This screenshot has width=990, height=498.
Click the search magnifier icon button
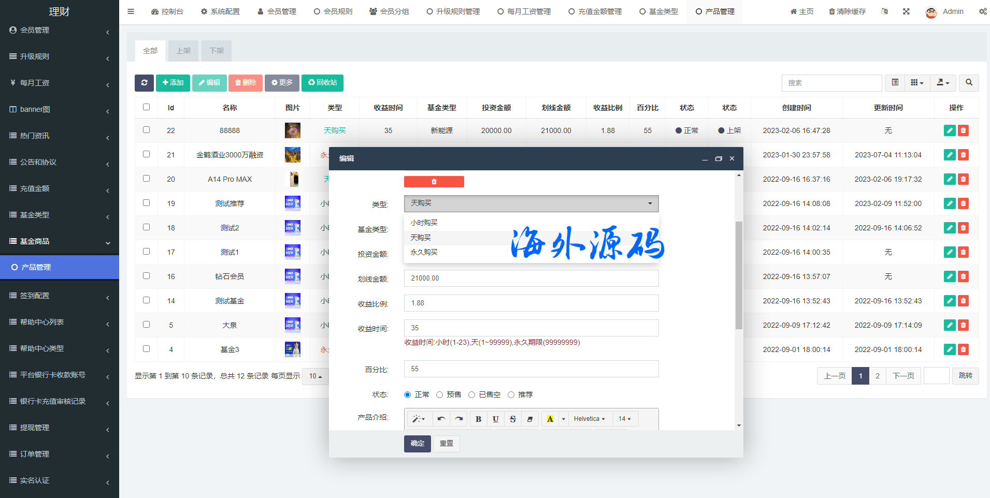(968, 83)
